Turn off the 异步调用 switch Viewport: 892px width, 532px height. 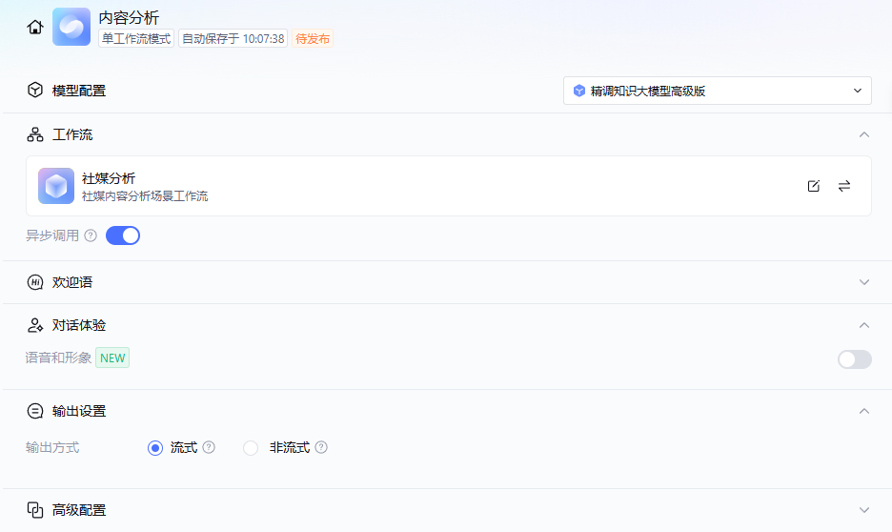tap(123, 235)
